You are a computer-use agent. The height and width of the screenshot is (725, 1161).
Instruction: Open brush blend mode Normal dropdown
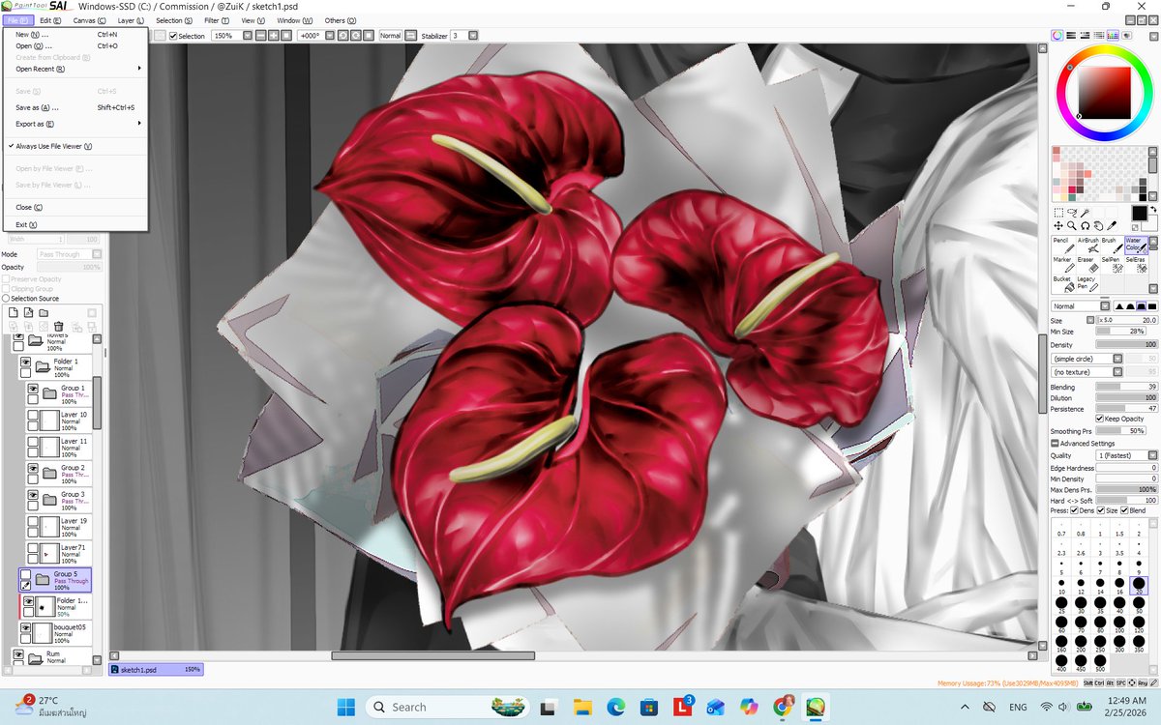pyautogui.click(x=1106, y=306)
